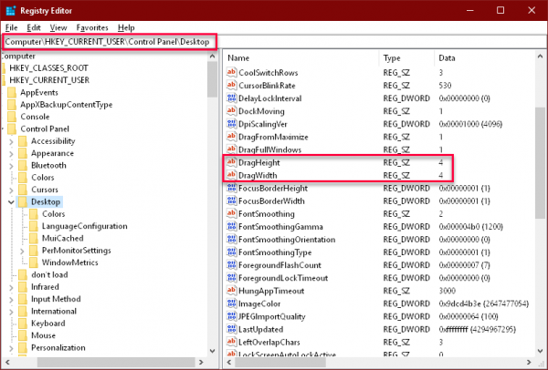
Task: Select the WindowMetrics subkey
Action: (70, 262)
